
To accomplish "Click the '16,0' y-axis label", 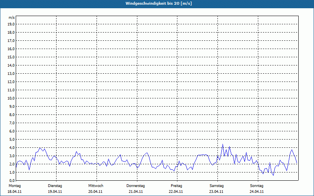I will coord(11,49).
